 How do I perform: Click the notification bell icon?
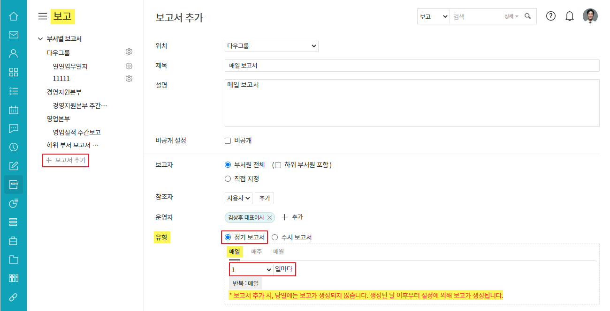pyautogui.click(x=570, y=16)
